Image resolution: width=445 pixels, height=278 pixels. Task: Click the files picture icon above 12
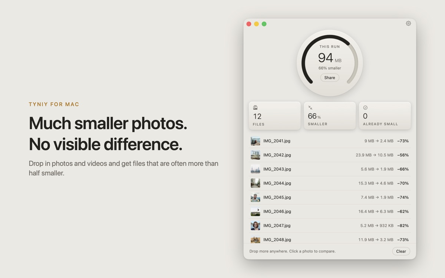[255, 107]
